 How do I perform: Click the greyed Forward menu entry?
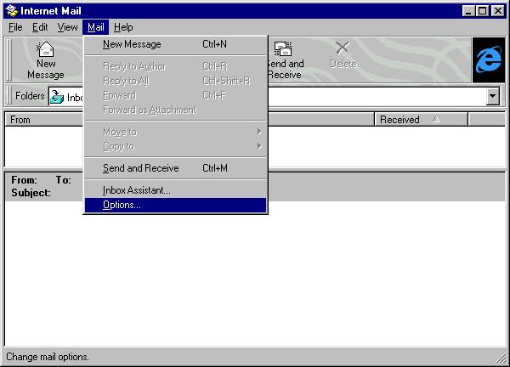click(x=175, y=95)
